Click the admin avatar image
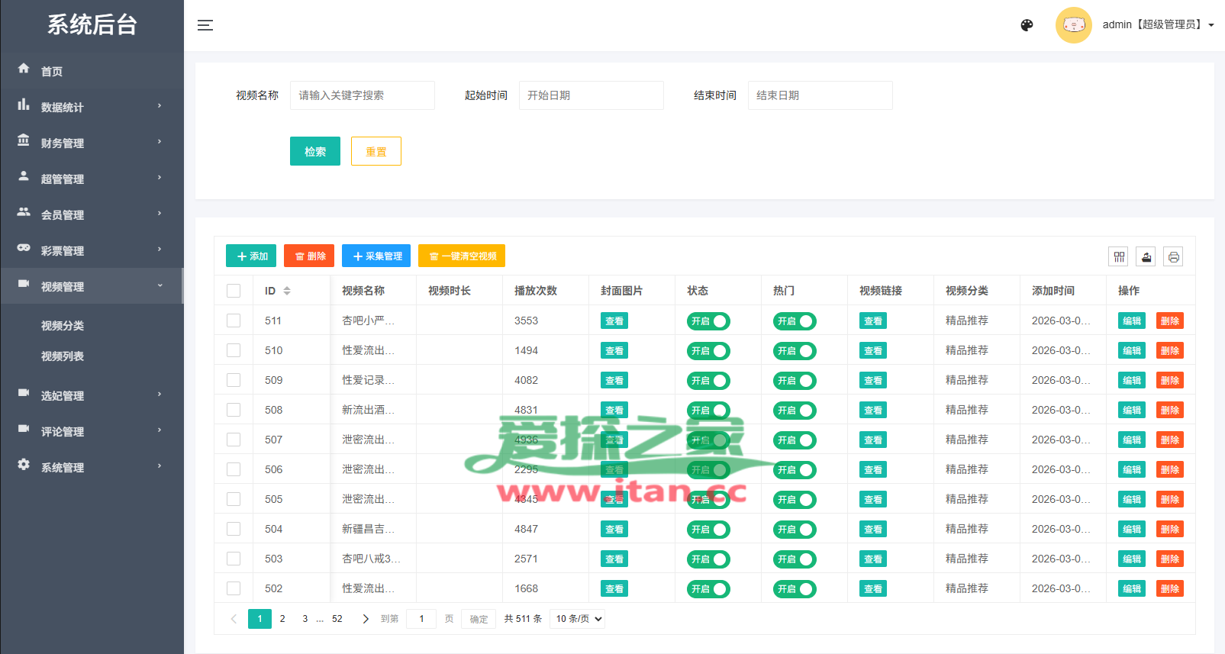Viewport: 1225px width, 654px height. click(x=1073, y=25)
